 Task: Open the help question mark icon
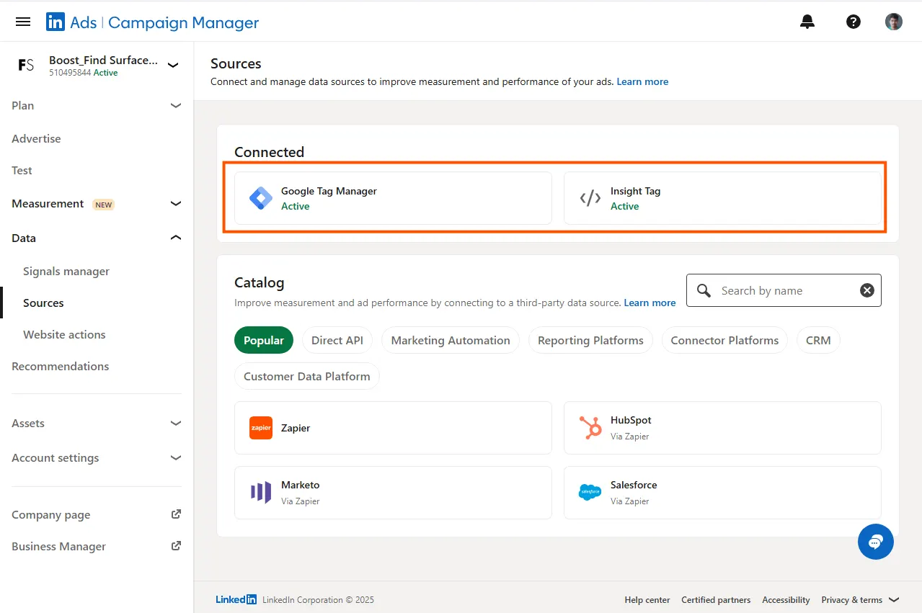[854, 22]
